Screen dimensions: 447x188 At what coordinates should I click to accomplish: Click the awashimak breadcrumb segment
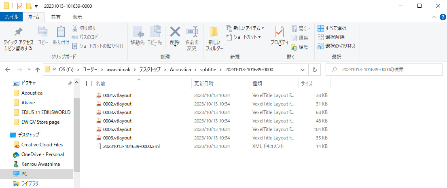point(118,70)
